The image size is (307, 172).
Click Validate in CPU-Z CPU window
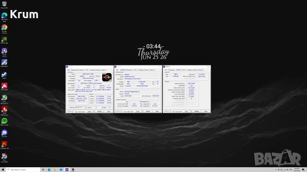(x=99, y=111)
